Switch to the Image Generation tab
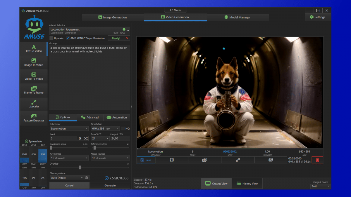351x197 pixels. pos(113,18)
